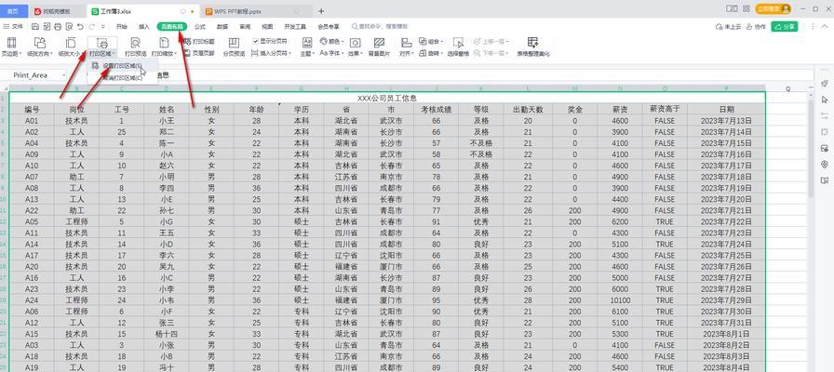Click the new tab plus button
834x372 pixels.
pyautogui.click(x=321, y=10)
